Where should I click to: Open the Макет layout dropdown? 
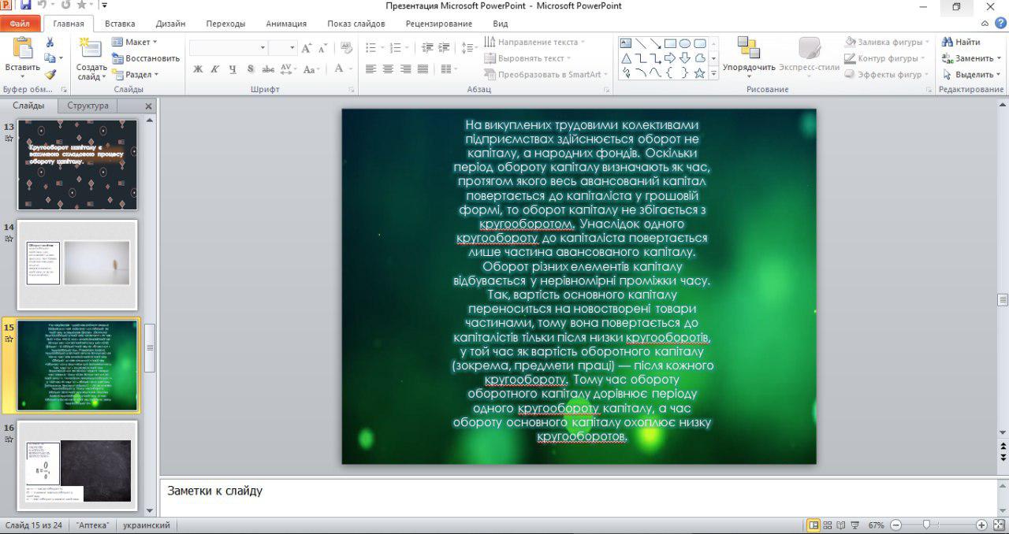coord(135,42)
